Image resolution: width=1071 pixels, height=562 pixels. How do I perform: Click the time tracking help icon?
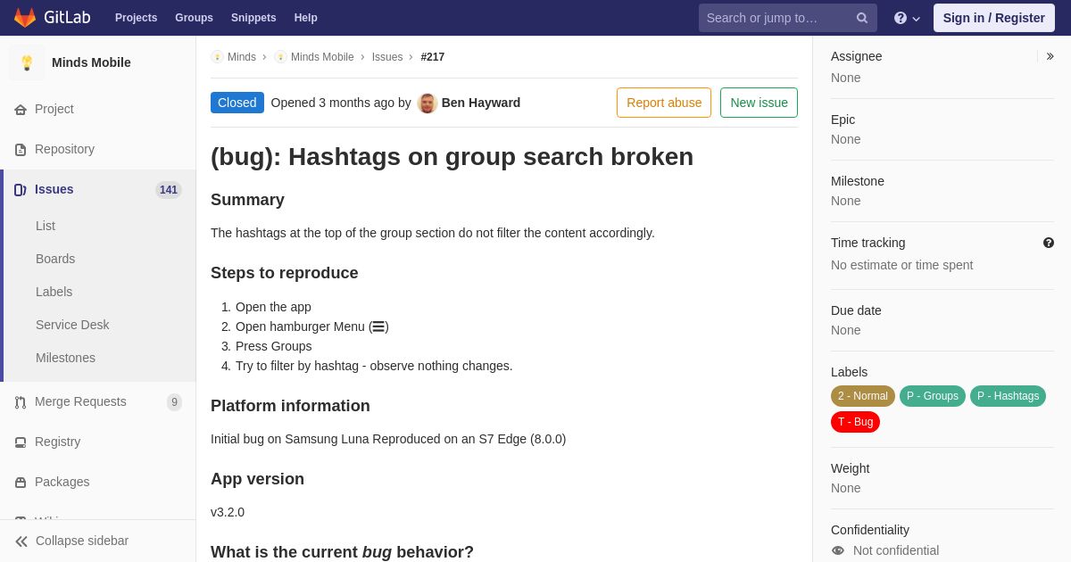1048,243
